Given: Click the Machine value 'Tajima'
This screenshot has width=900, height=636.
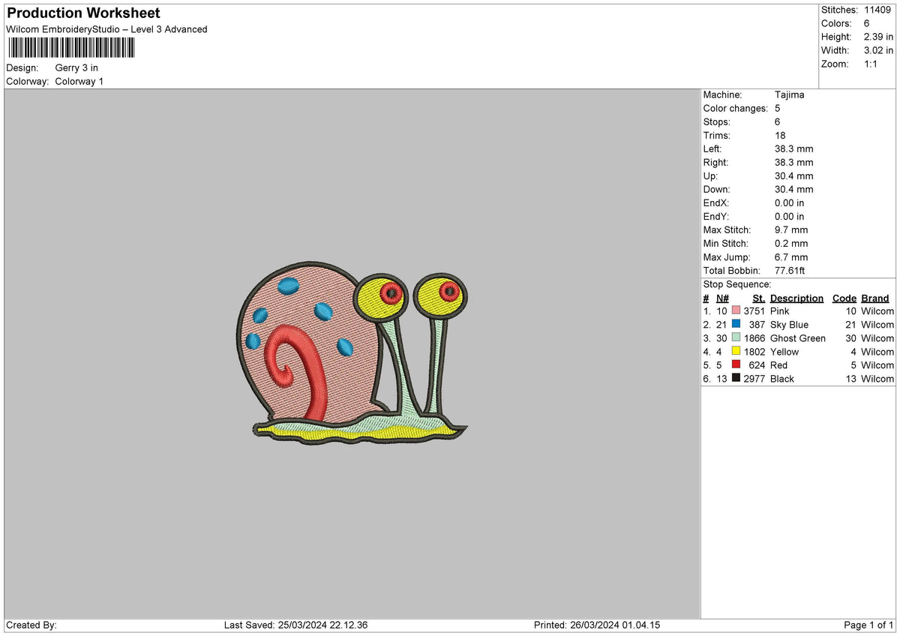Looking at the screenshot, I should [x=790, y=94].
